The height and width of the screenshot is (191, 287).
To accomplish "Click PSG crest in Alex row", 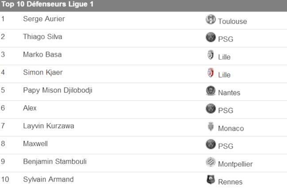I will coord(210,108).
